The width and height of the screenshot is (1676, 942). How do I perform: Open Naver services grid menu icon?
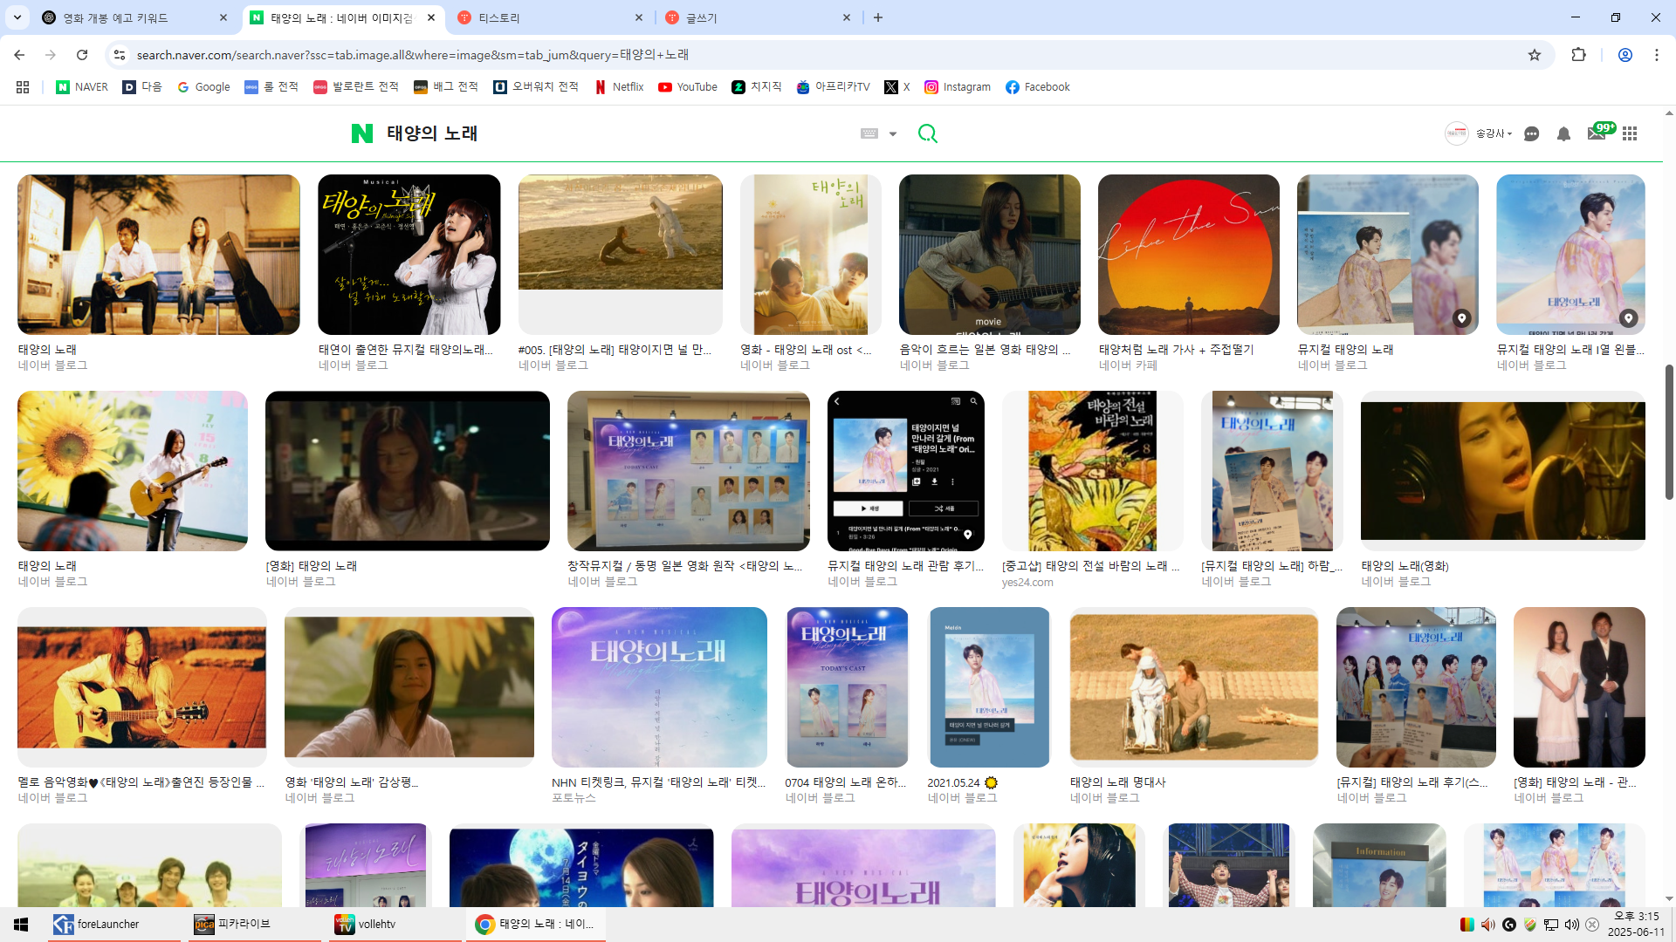click(1630, 133)
